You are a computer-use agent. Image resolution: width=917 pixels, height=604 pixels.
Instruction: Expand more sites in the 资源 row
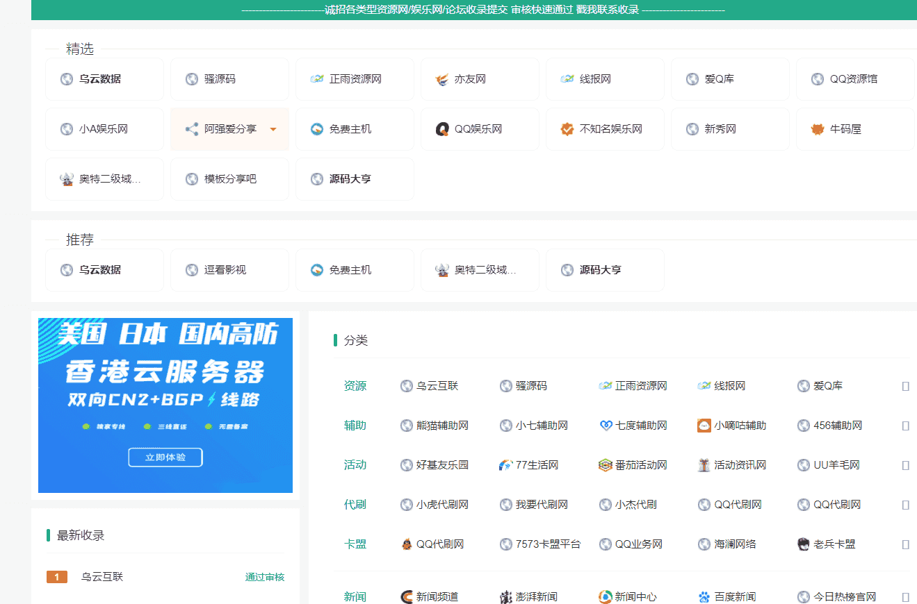click(905, 386)
